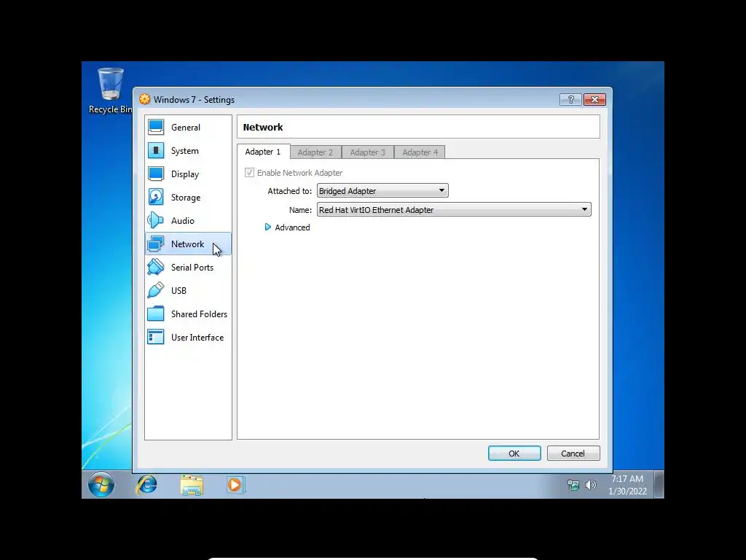Viewport: 746px width, 560px height.
Task: Click the settings gear title icon
Action: (145, 99)
